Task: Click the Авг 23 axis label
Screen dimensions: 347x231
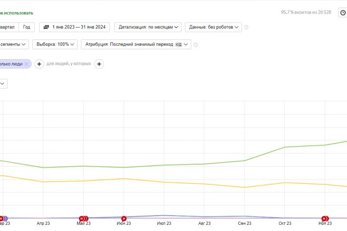Action: [x=204, y=223]
